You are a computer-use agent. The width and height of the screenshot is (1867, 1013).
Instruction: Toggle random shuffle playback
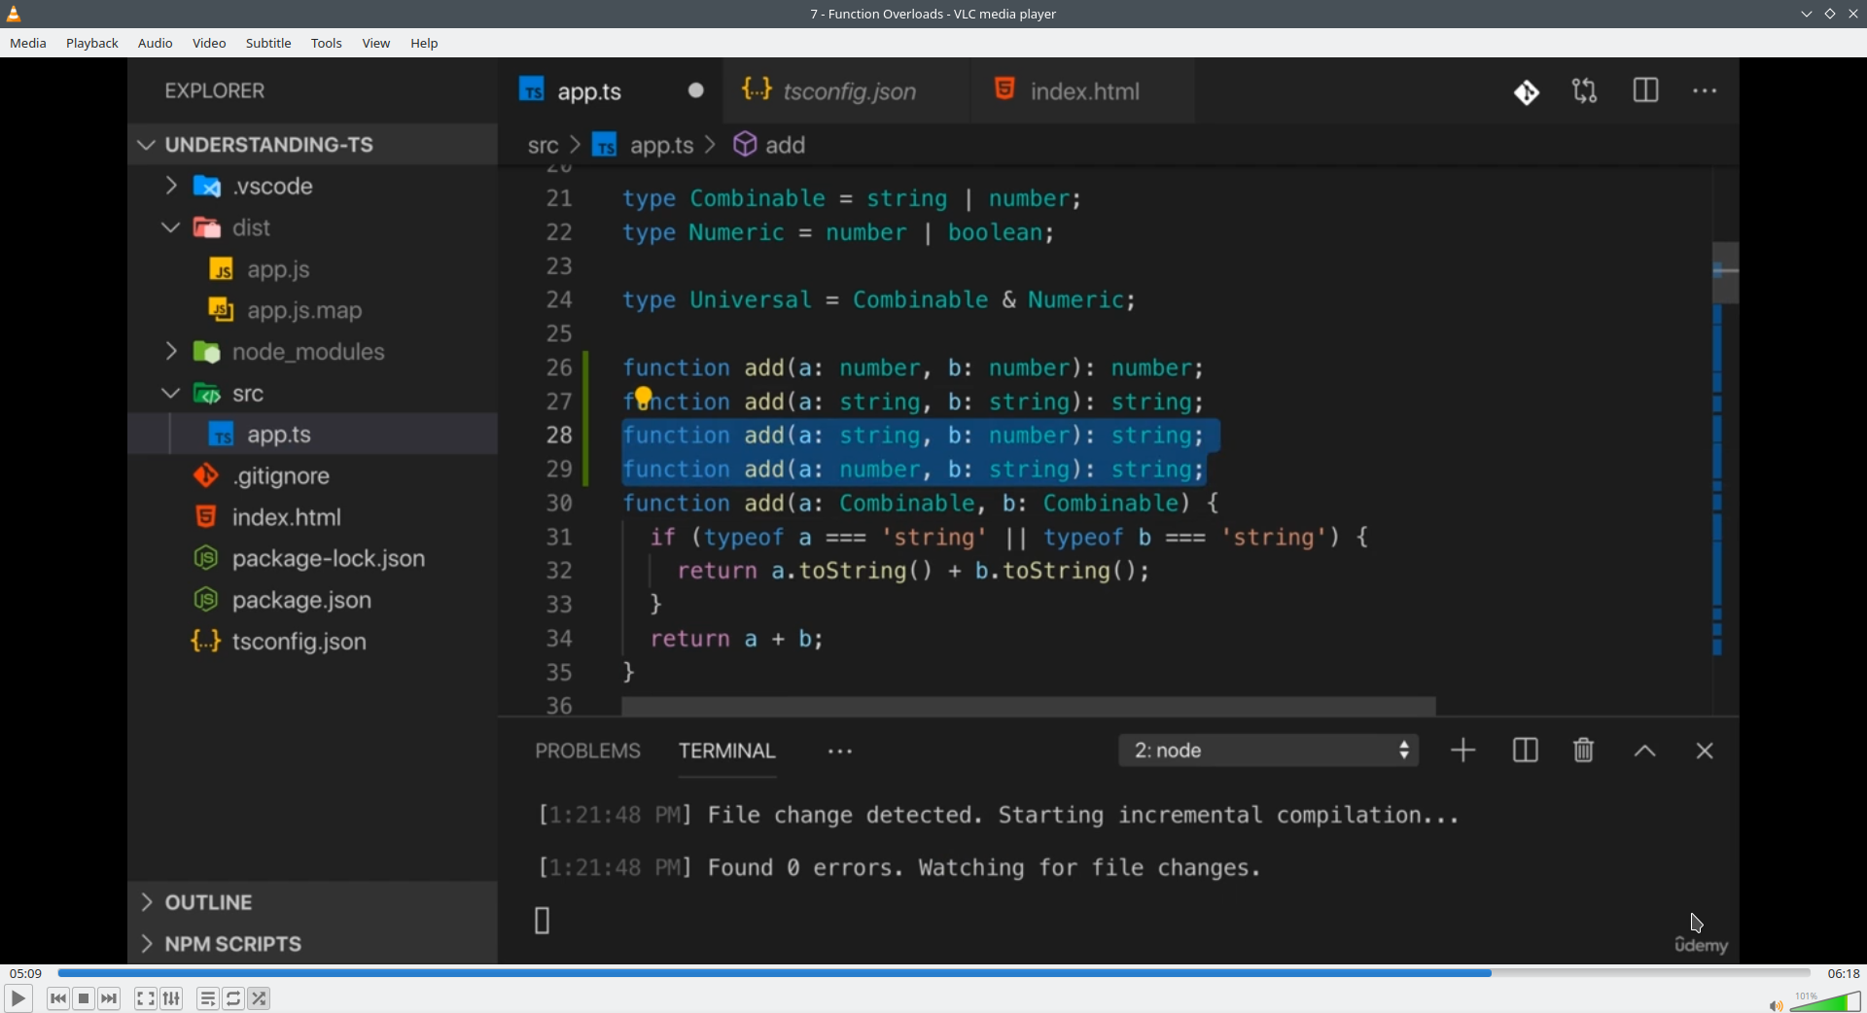260,998
